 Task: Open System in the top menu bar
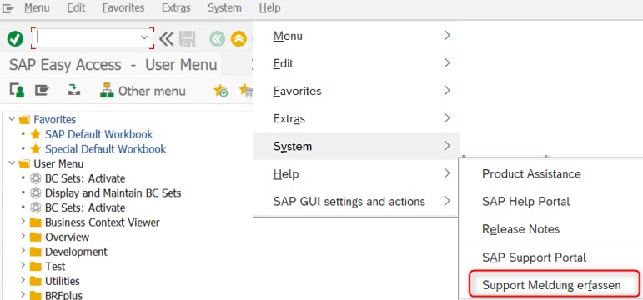(x=224, y=7)
